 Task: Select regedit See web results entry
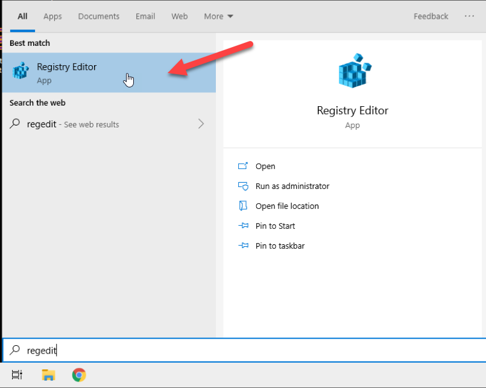(109, 124)
